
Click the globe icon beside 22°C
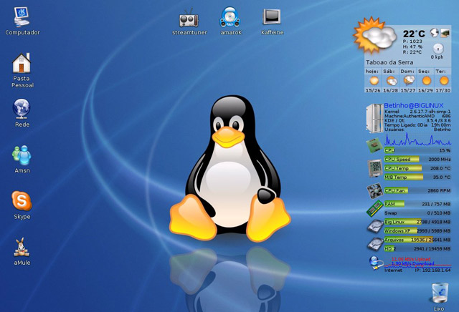(434, 33)
